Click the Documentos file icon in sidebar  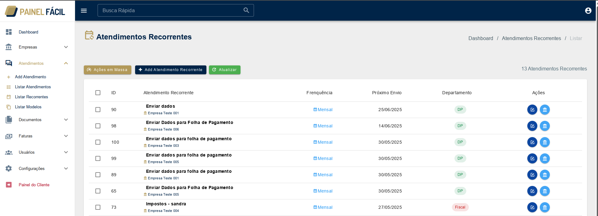[9, 120]
